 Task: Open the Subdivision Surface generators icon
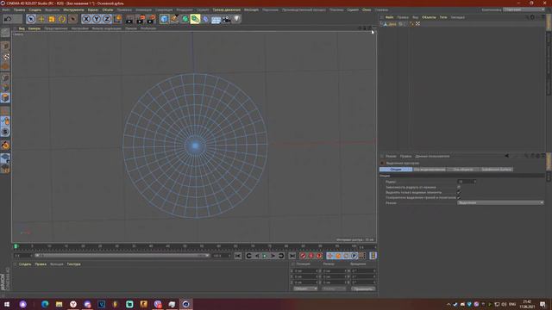[185, 19]
